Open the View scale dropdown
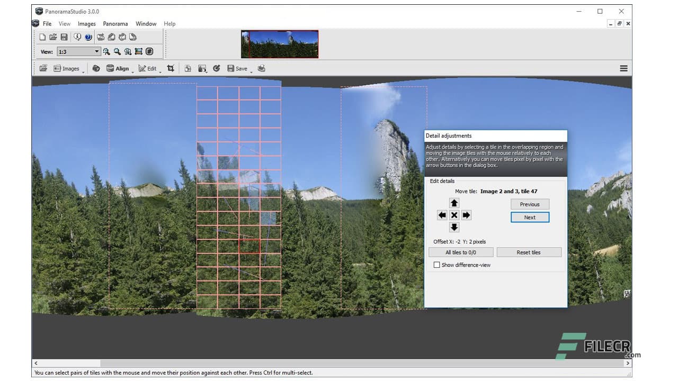The image size is (678, 381). point(96,51)
